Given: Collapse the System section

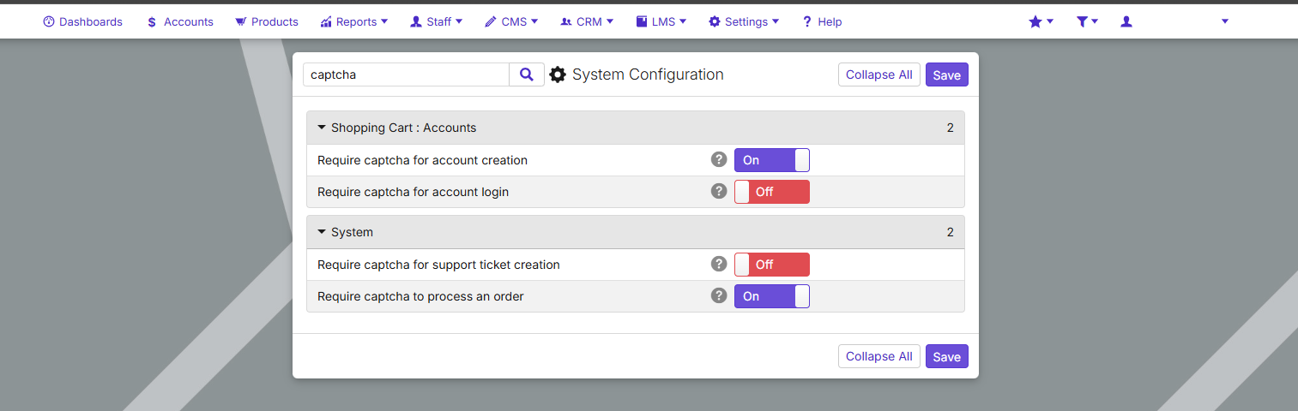Looking at the screenshot, I should coord(636,232).
